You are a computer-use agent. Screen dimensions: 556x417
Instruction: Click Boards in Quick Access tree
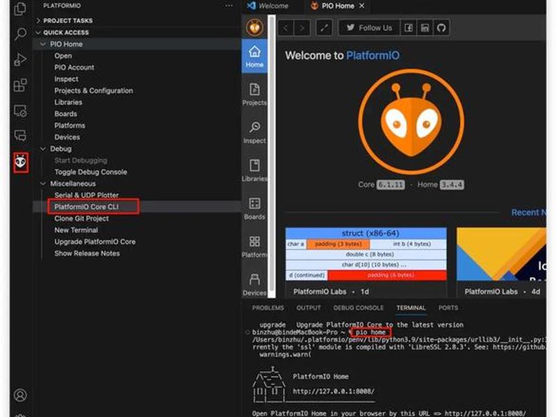pos(65,114)
